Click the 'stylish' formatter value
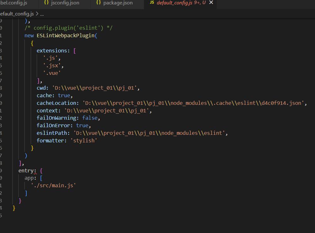315x233 pixels. tap(84, 140)
